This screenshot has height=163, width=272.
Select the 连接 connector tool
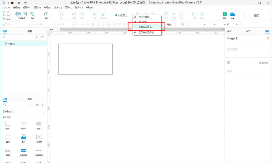point(32,14)
